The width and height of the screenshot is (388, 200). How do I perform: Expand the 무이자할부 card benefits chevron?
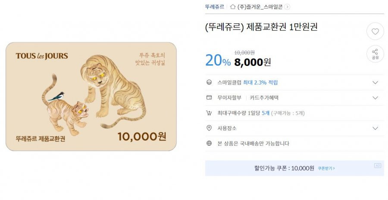(x=375, y=98)
